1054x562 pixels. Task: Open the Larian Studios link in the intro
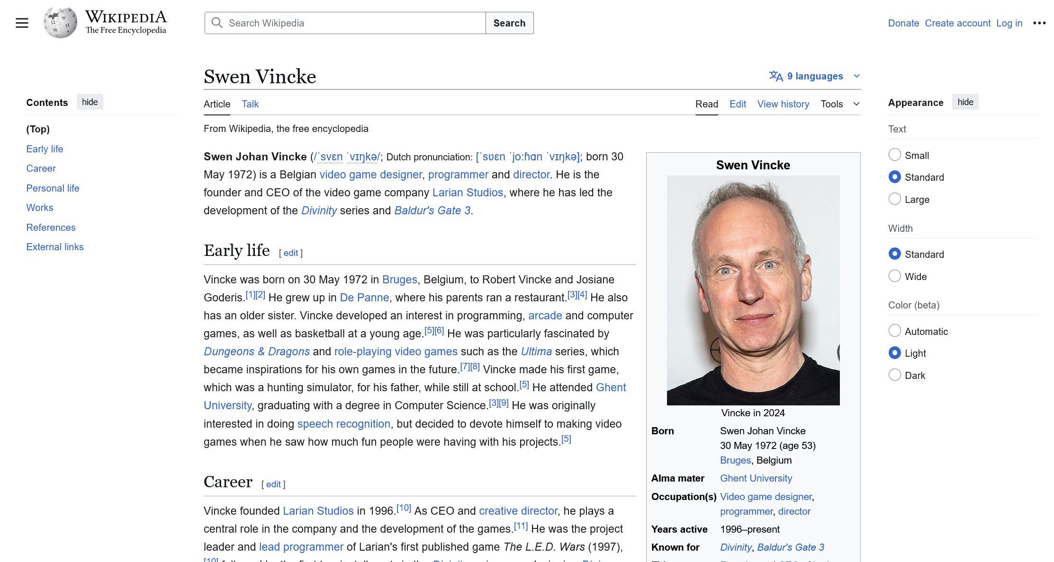[467, 193]
